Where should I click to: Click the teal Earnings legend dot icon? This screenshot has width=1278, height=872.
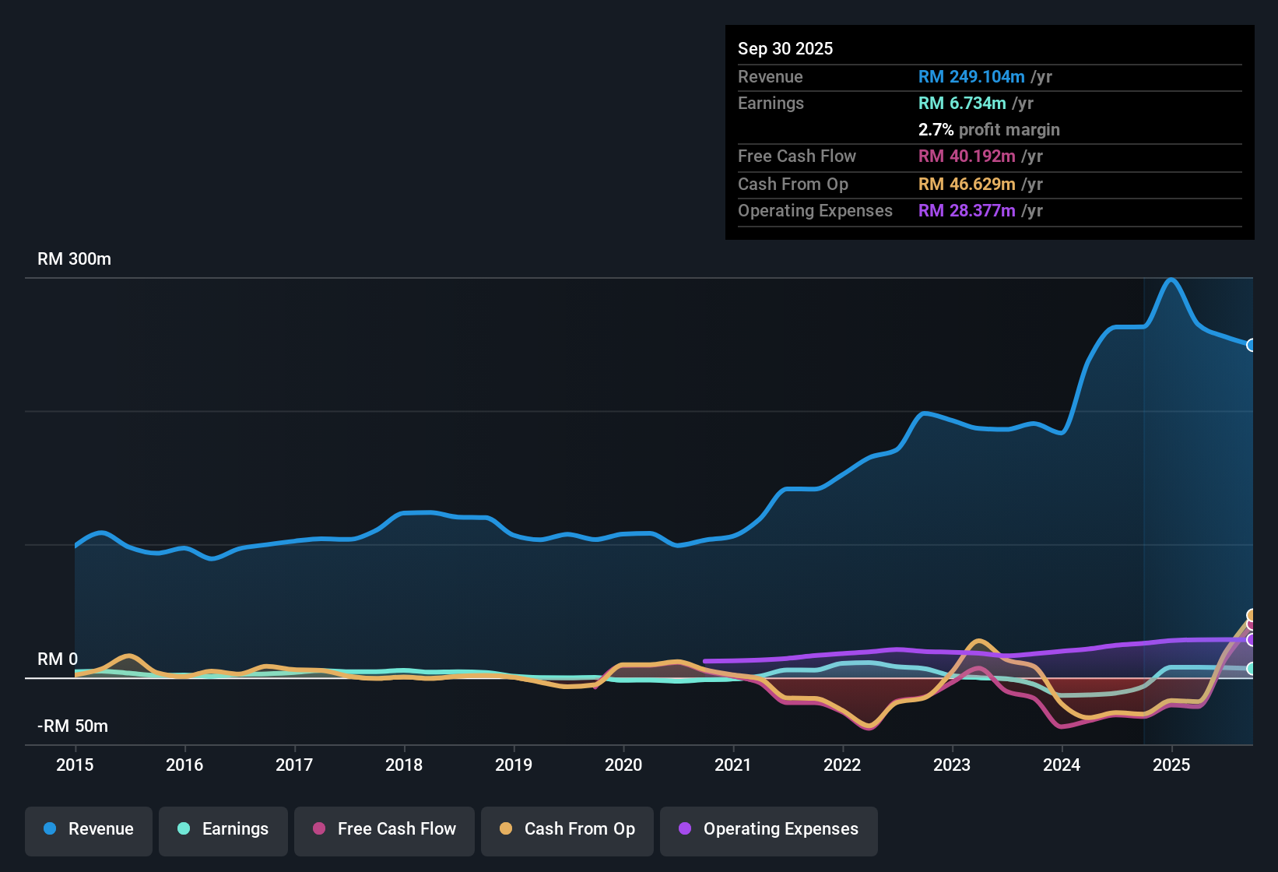coord(184,829)
